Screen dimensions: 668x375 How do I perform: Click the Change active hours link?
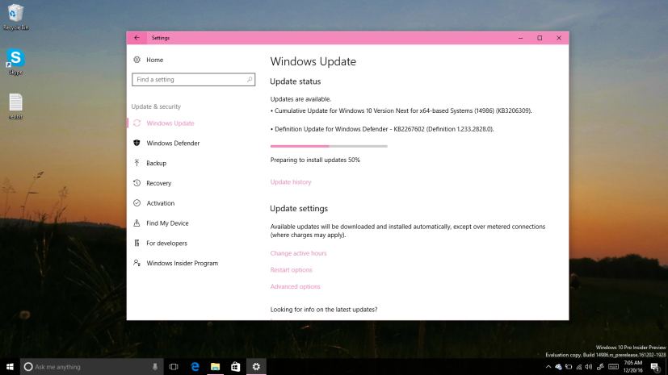(298, 253)
